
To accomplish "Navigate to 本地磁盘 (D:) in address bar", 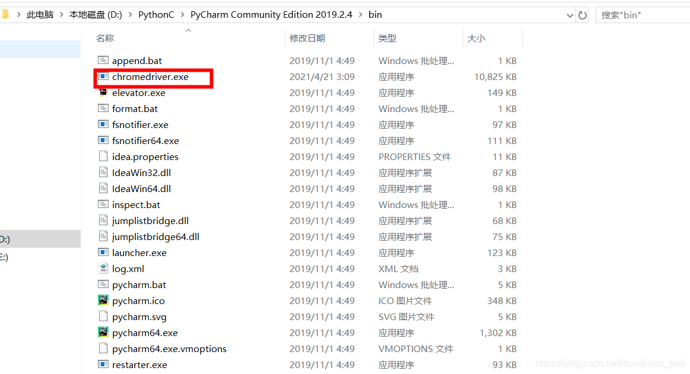I will pos(96,15).
